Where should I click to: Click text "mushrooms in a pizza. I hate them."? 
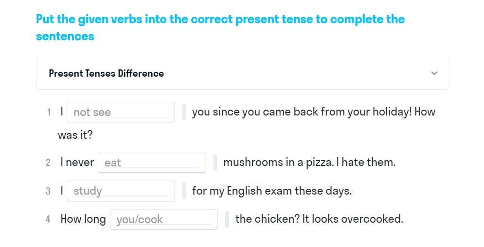(x=309, y=162)
